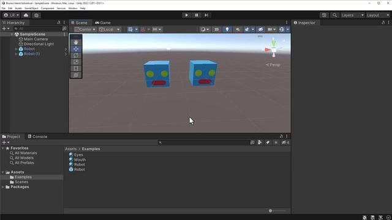Collapse the Favorites foldout
The image size is (392, 220).
pos(3,148)
